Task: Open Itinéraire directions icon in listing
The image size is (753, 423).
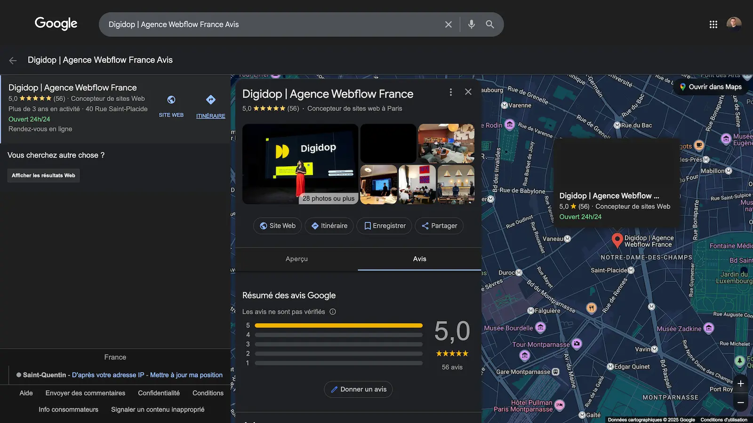Action: (211, 100)
